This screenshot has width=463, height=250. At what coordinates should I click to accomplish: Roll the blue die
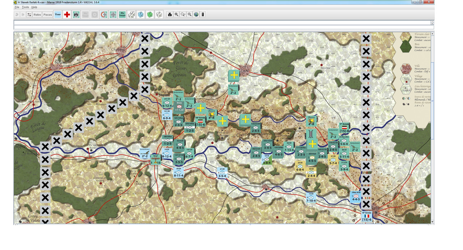(141, 14)
